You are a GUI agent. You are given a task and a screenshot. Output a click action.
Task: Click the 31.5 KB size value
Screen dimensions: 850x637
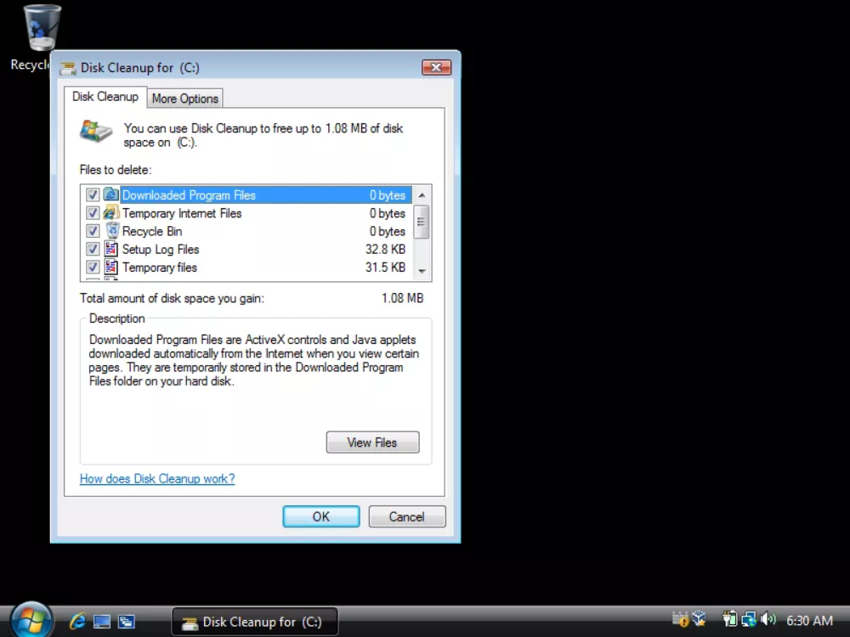pos(385,267)
